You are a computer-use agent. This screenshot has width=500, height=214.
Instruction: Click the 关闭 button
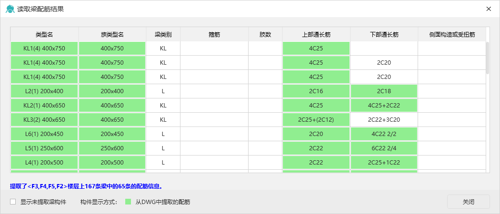tap(468, 202)
